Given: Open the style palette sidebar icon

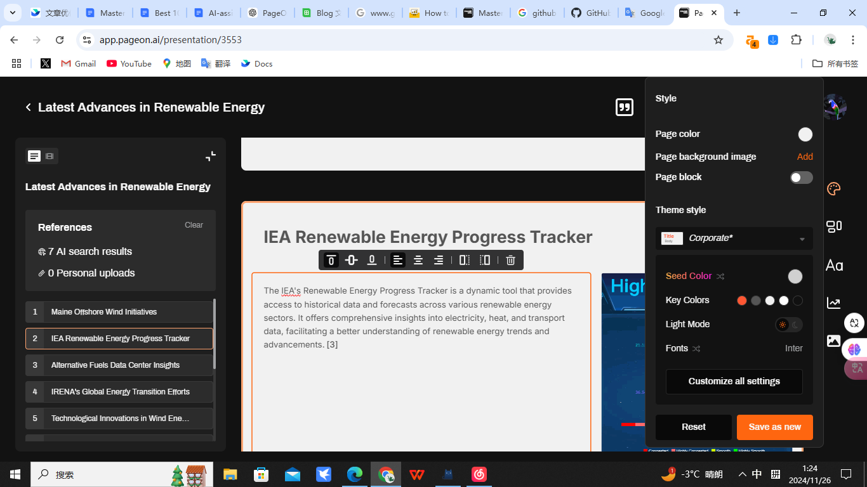Looking at the screenshot, I should coord(834,189).
